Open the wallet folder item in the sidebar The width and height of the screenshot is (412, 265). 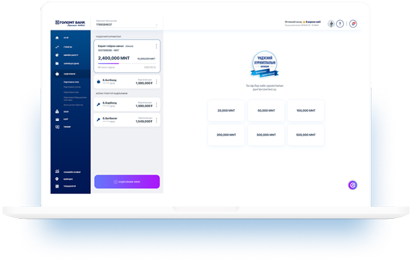(x=67, y=64)
